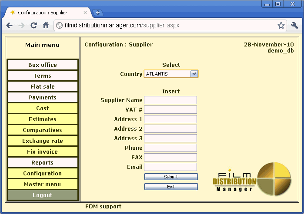Focus the Supplier Name input field
Screen dimensions: 304x214
[170, 100]
